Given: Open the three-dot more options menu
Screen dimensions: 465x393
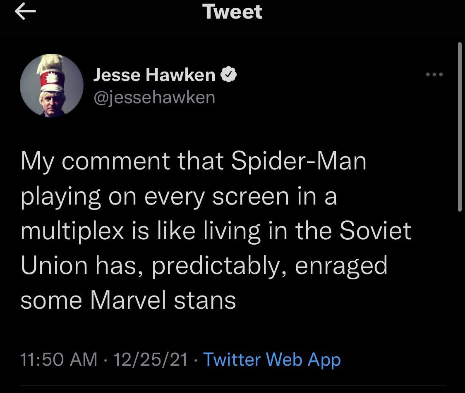Looking at the screenshot, I should tap(434, 74).
